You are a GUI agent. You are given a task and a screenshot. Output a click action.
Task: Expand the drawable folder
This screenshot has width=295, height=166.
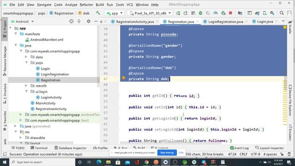click(x=21, y=137)
